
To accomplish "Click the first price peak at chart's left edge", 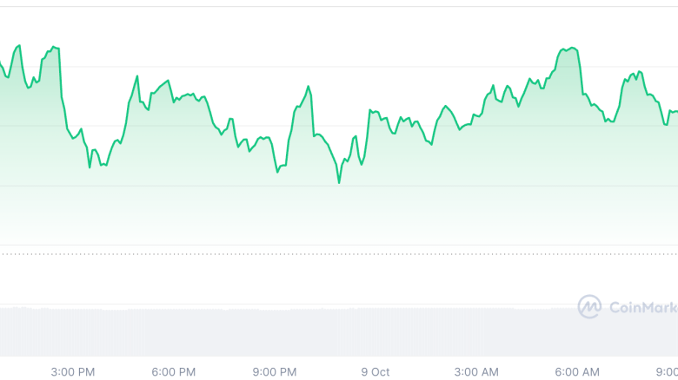I will [19, 45].
